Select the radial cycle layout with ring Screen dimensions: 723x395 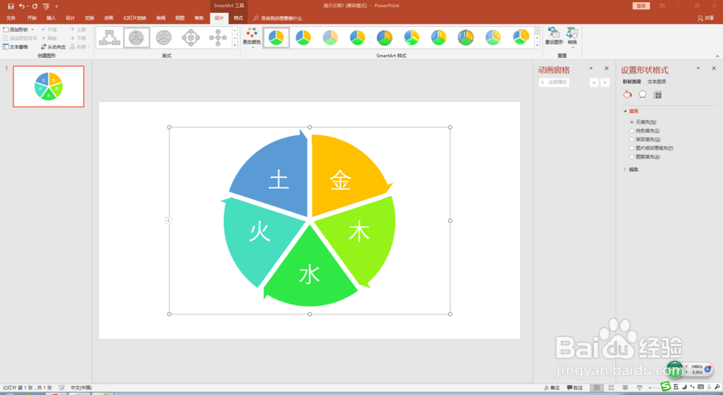click(x=191, y=38)
